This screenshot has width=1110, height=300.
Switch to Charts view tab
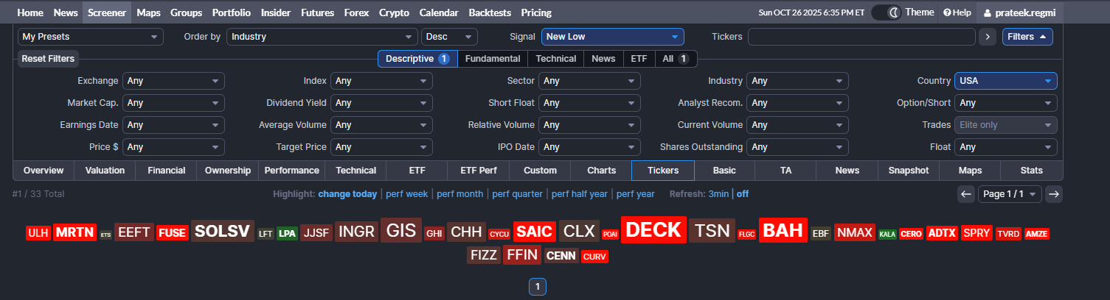click(601, 171)
